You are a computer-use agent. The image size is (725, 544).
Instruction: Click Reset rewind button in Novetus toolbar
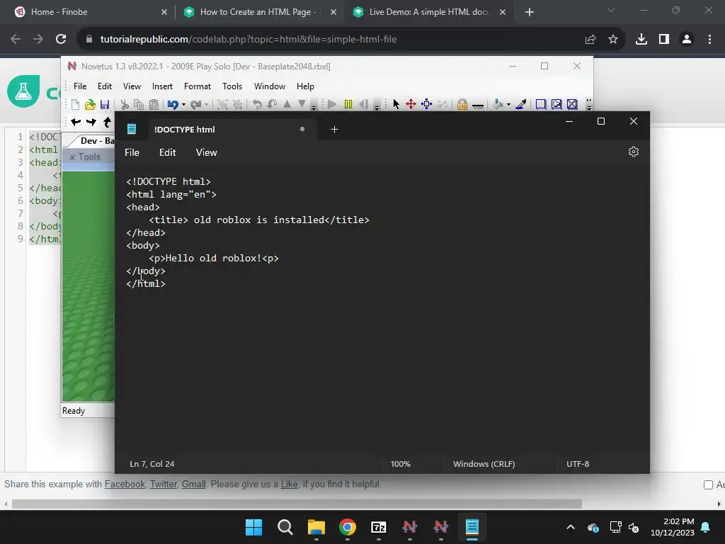[364, 104]
